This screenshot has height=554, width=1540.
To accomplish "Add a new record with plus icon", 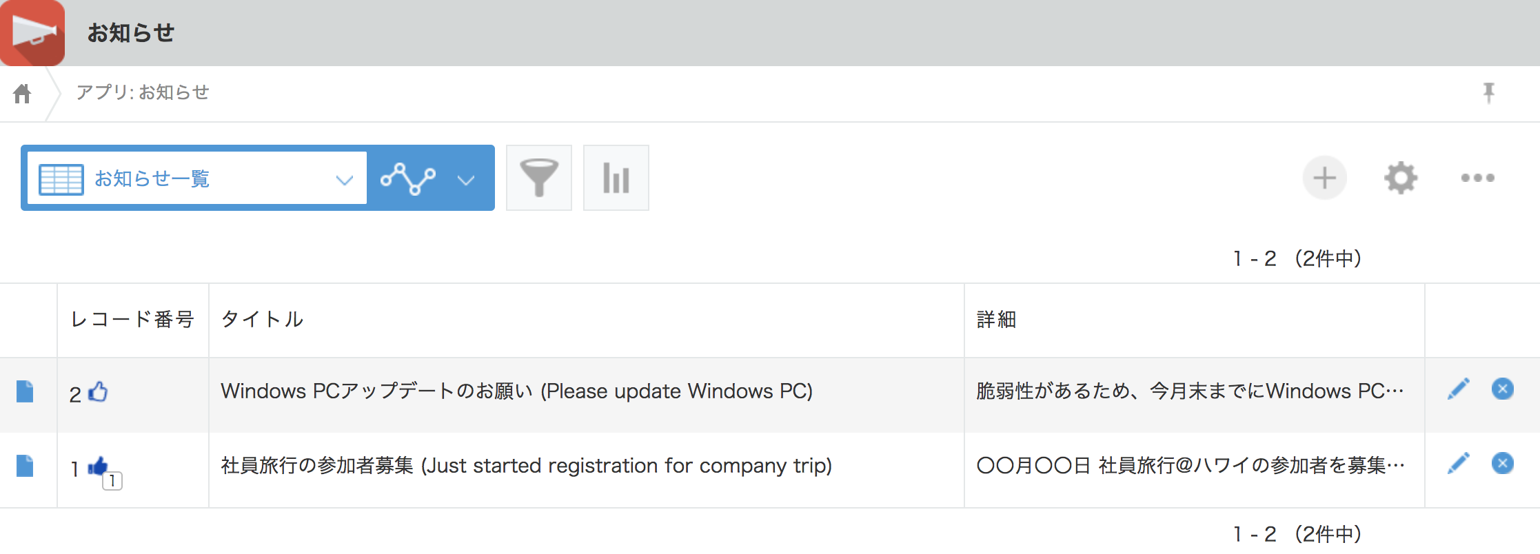I will pos(1324,178).
